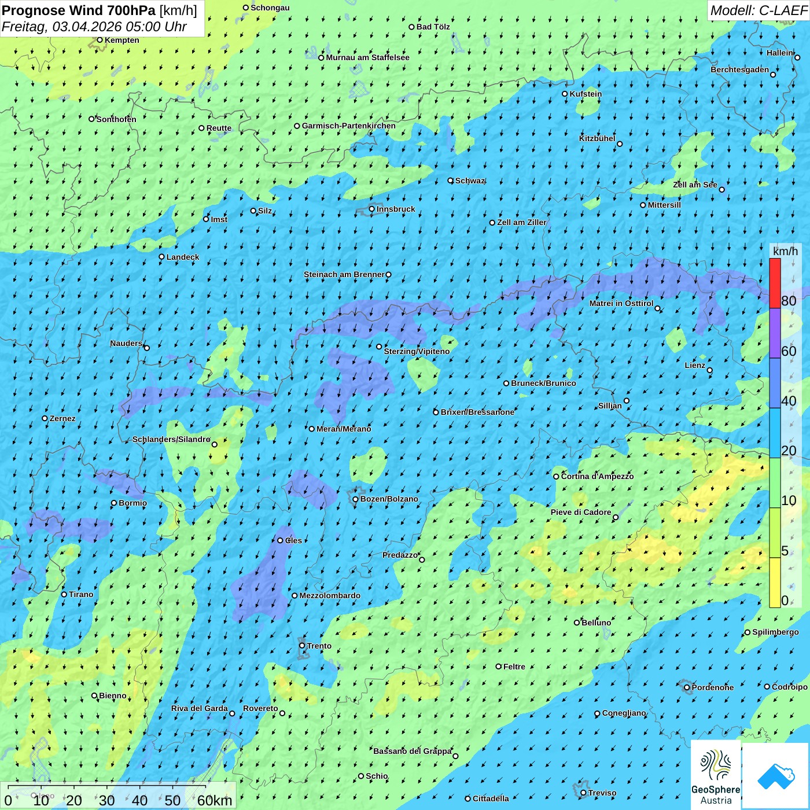Click the Innsbruck city marker
This screenshot has height=810, width=810.
372,209
